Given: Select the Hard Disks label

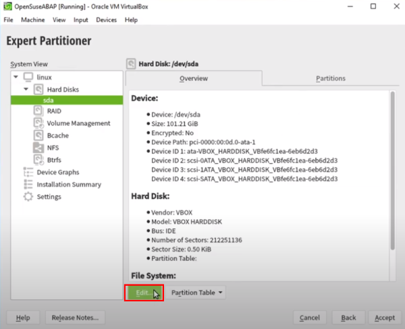Looking at the screenshot, I should pos(63,90).
